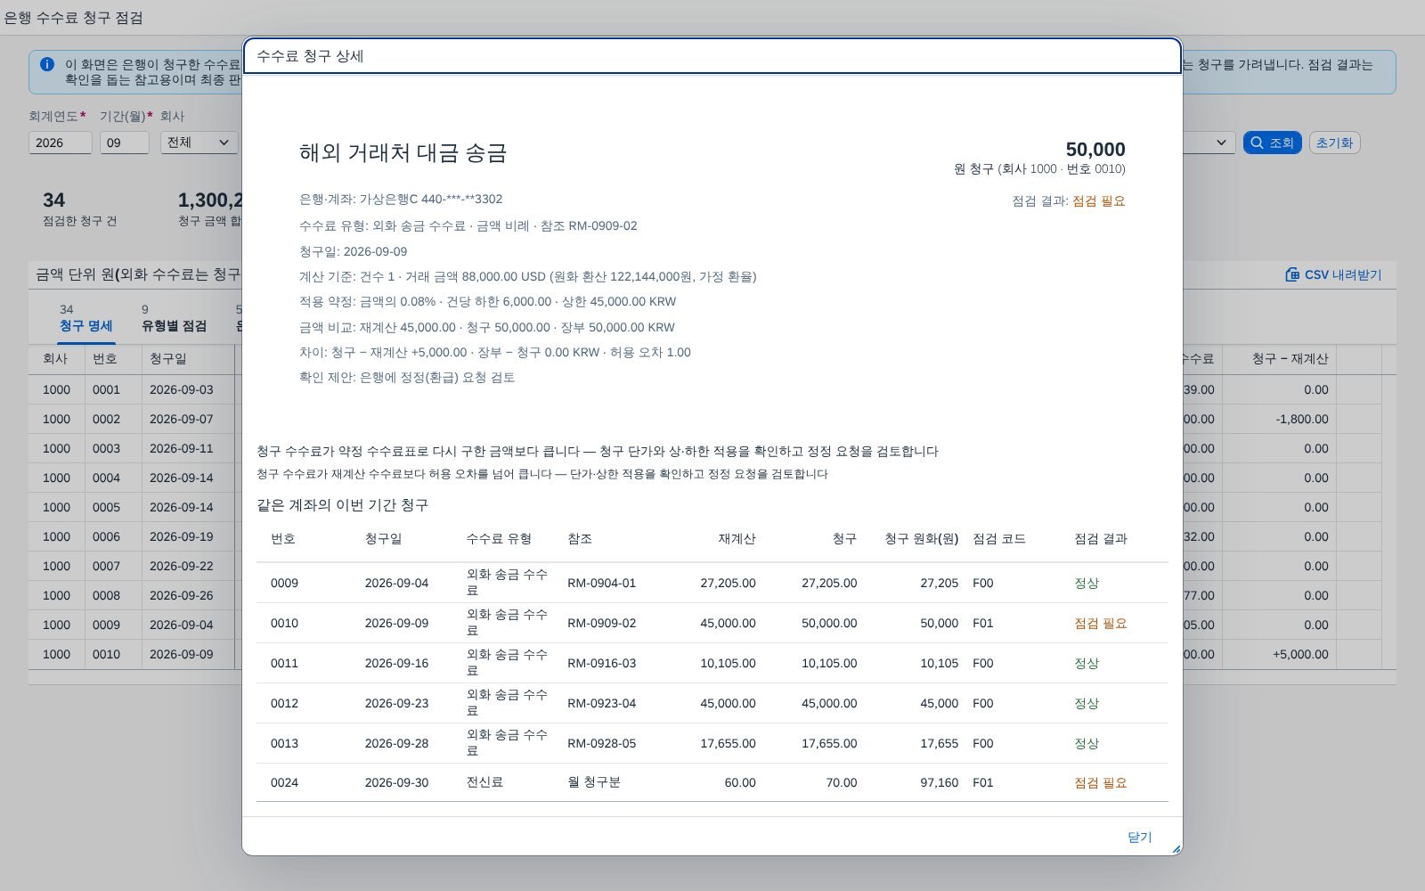Click the 34 점검한 청구 건 summary

pos(79,208)
